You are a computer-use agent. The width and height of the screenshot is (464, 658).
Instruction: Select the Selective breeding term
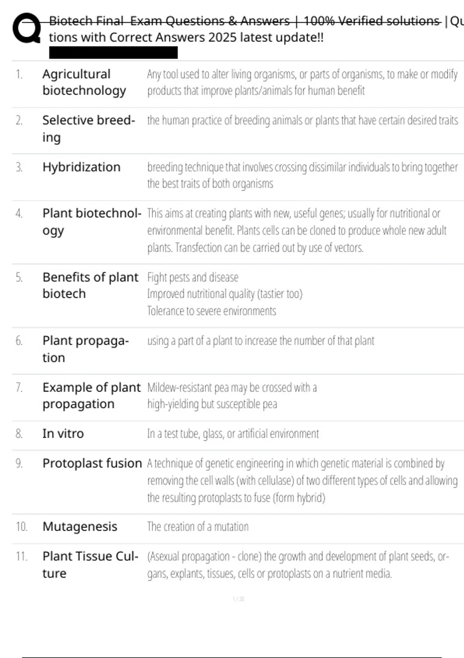pyautogui.click(x=89, y=129)
